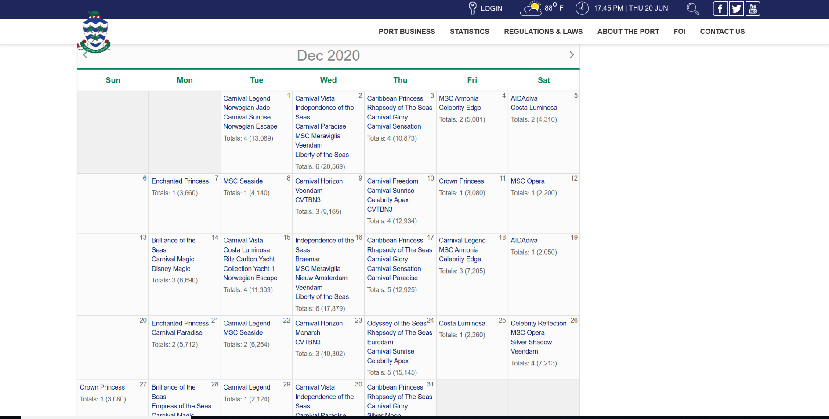Open Carnival Legend on Dec 29
Screen dimensions: 829x419
(246, 387)
